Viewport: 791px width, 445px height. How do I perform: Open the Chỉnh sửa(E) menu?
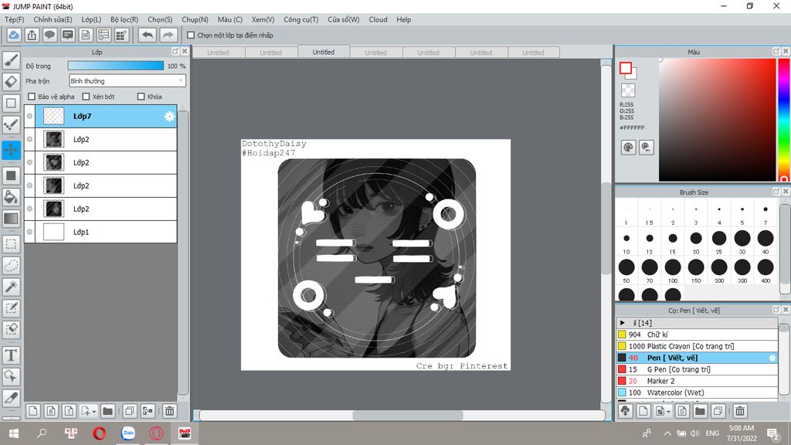[x=53, y=19]
